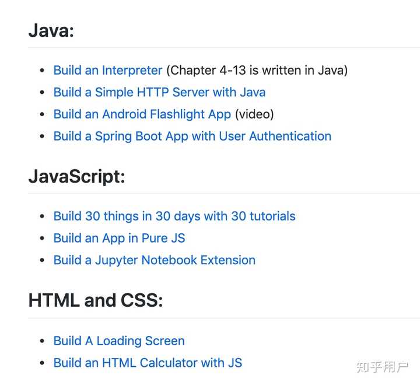Click the 知乎用户 watermark

(x=382, y=367)
